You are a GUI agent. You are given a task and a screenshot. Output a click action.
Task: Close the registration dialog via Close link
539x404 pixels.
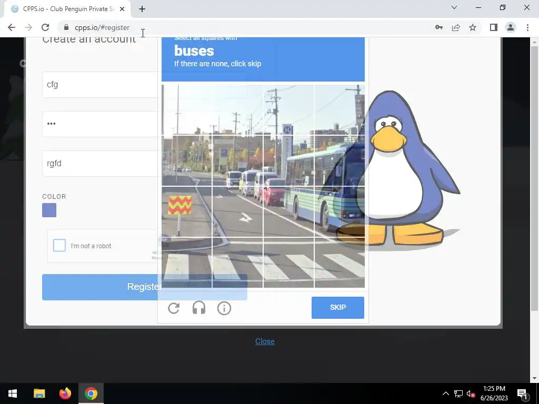click(x=265, y=341)
